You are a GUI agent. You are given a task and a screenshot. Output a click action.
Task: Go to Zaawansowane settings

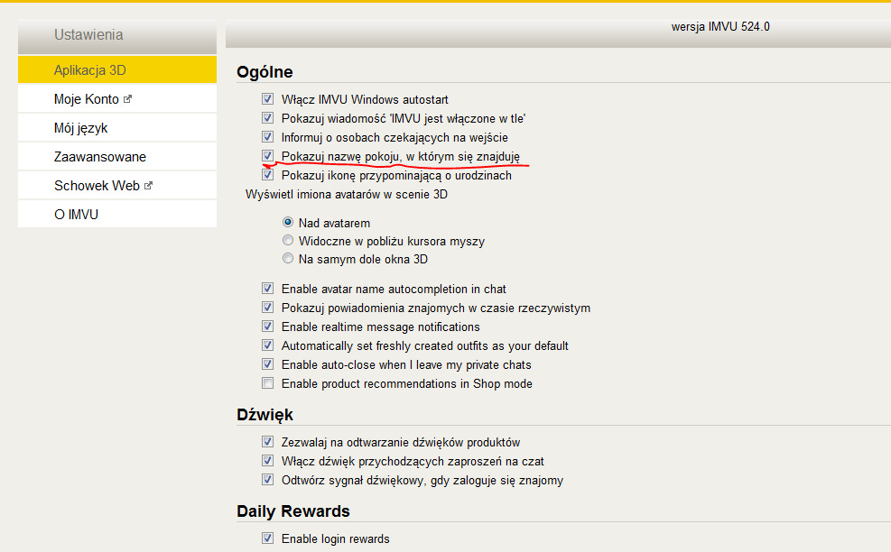tap(117, 157)
